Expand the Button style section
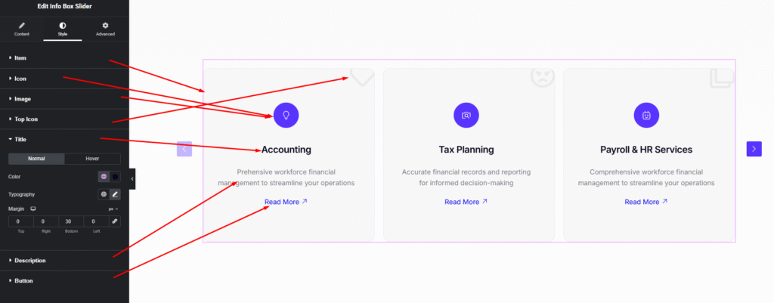This screenshot has height=303, width=774. coord(23,281)
